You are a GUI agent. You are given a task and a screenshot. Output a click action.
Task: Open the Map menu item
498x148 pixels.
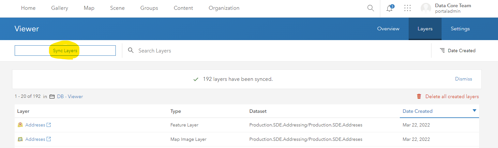pos(89,8)
